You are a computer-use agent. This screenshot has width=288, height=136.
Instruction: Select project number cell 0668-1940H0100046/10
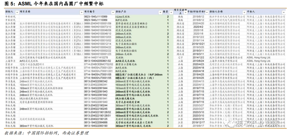coord(98,34)
